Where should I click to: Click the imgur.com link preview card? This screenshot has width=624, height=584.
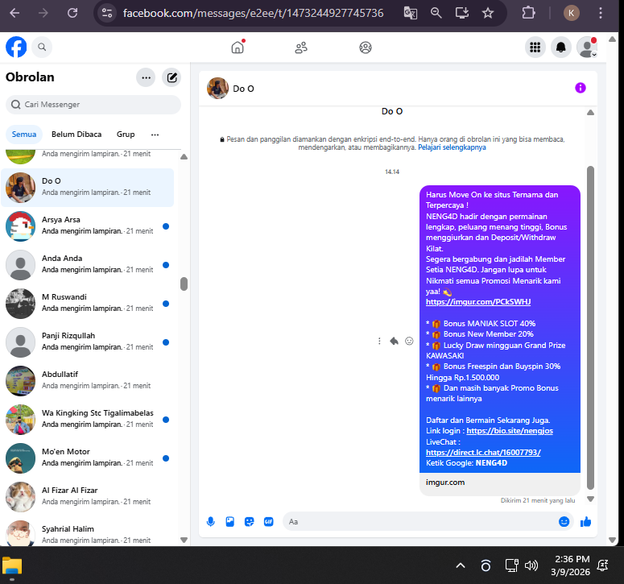pyautogui.click(x=500, y=483)
